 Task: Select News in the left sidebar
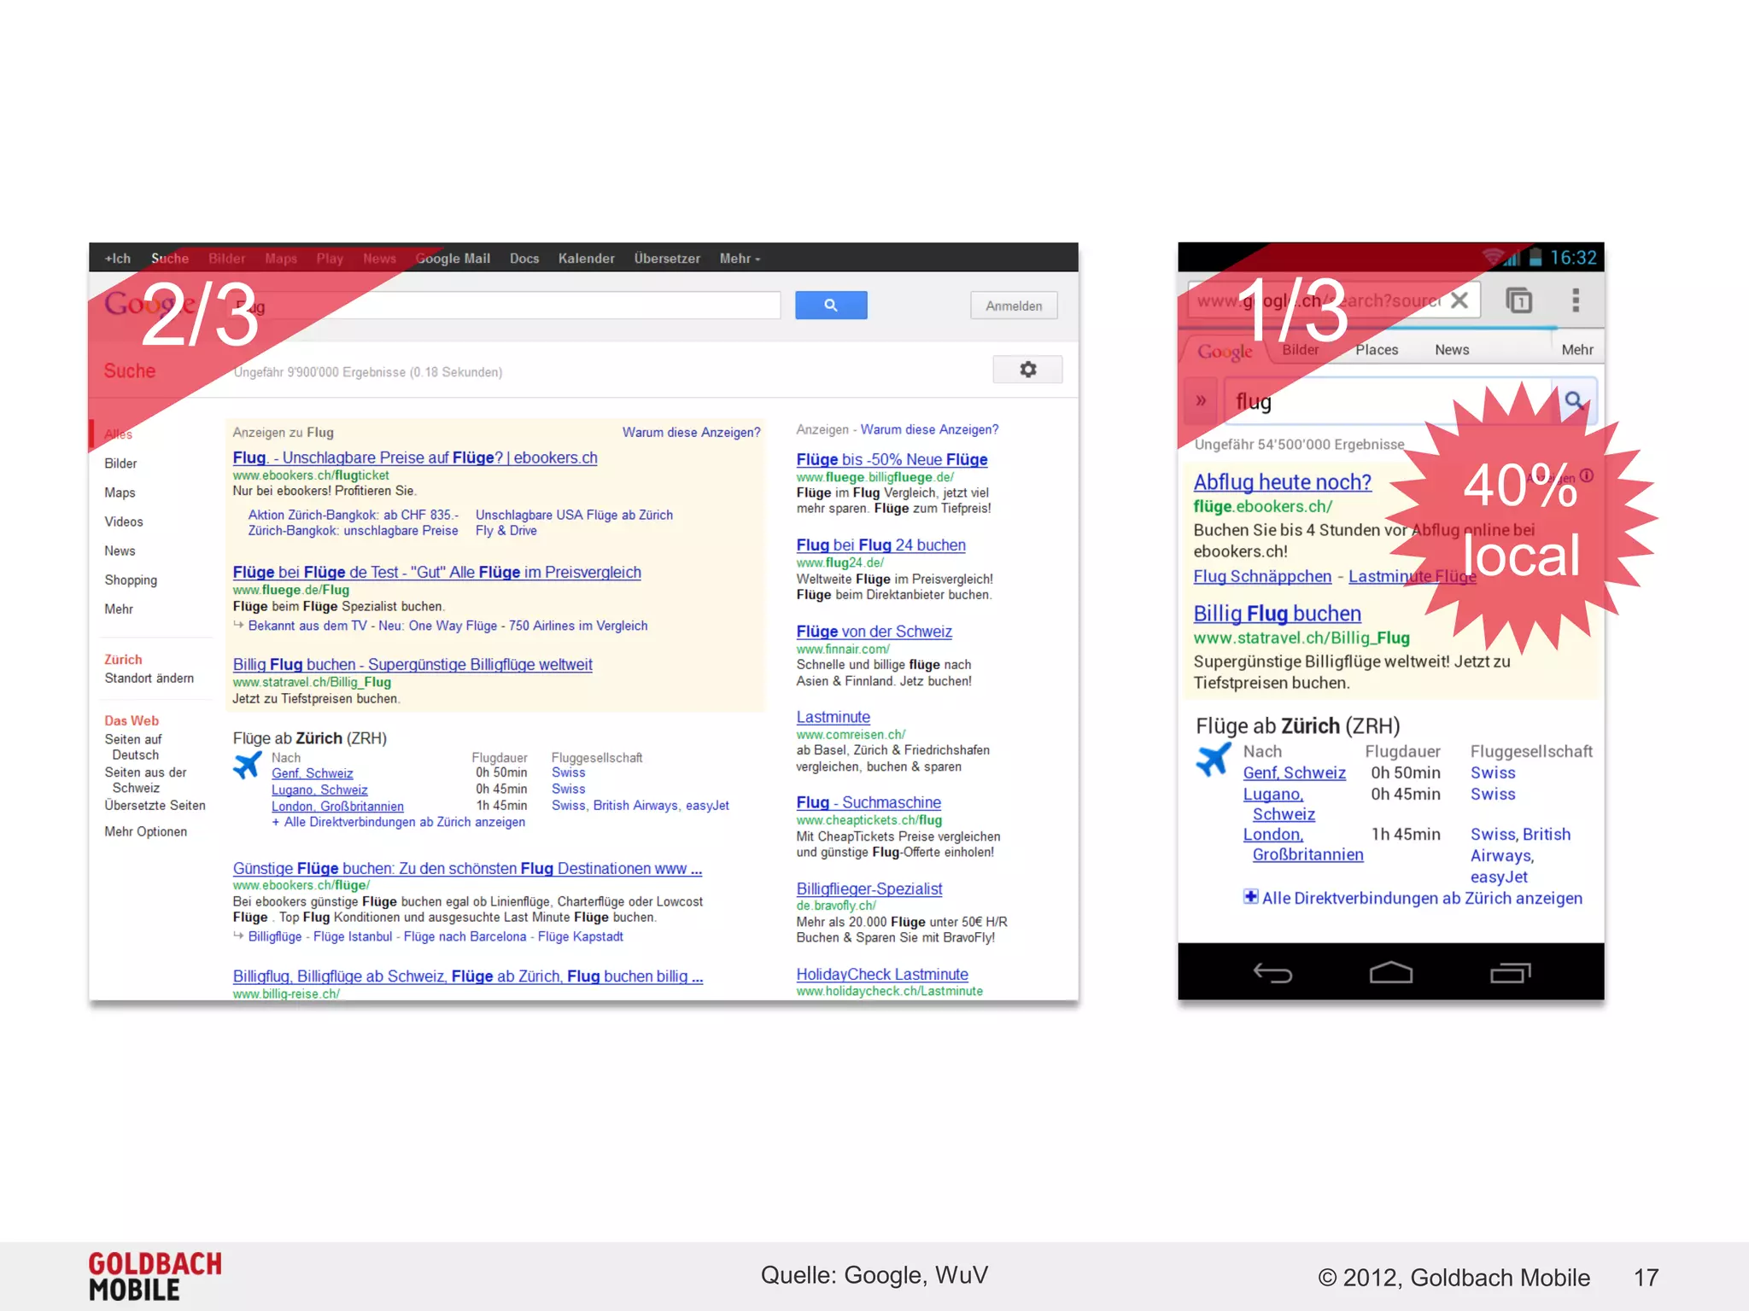click(120, 551)
